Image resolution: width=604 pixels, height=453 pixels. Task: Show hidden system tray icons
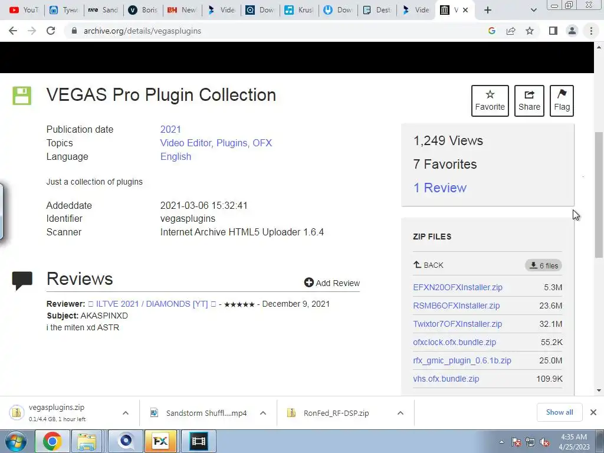501,442
